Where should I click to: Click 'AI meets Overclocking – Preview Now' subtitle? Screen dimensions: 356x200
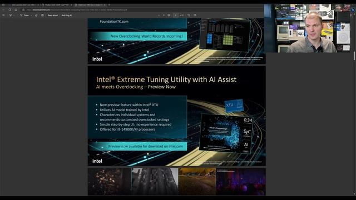(136, 87)
